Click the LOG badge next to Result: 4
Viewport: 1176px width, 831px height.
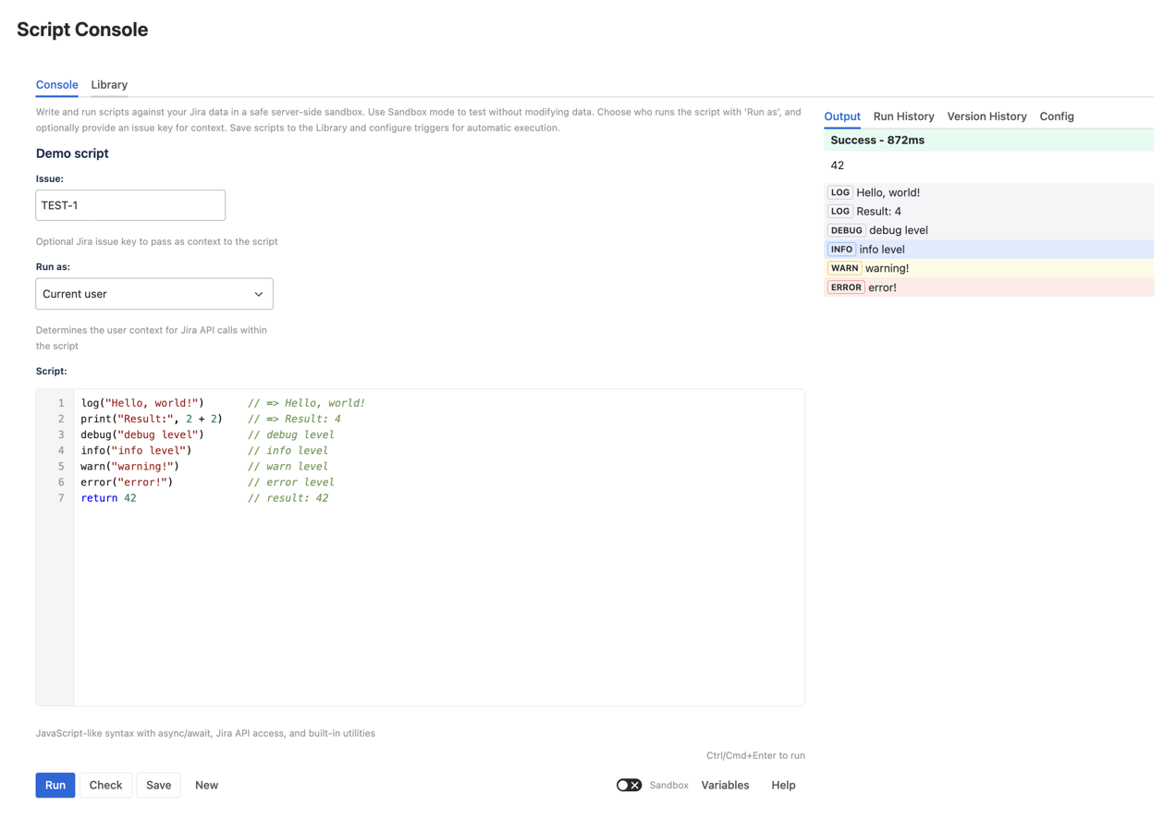tap(839, 211)
